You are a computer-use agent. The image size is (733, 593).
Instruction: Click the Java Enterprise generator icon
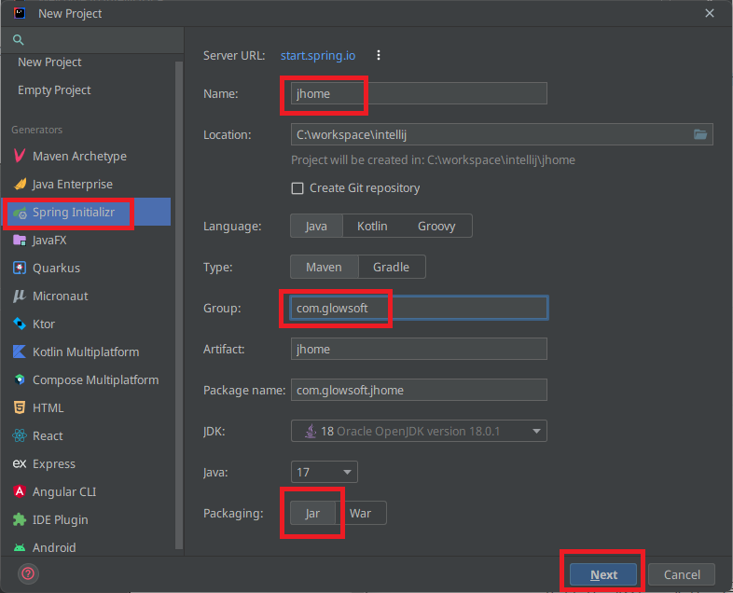click(x=20, y=184)
